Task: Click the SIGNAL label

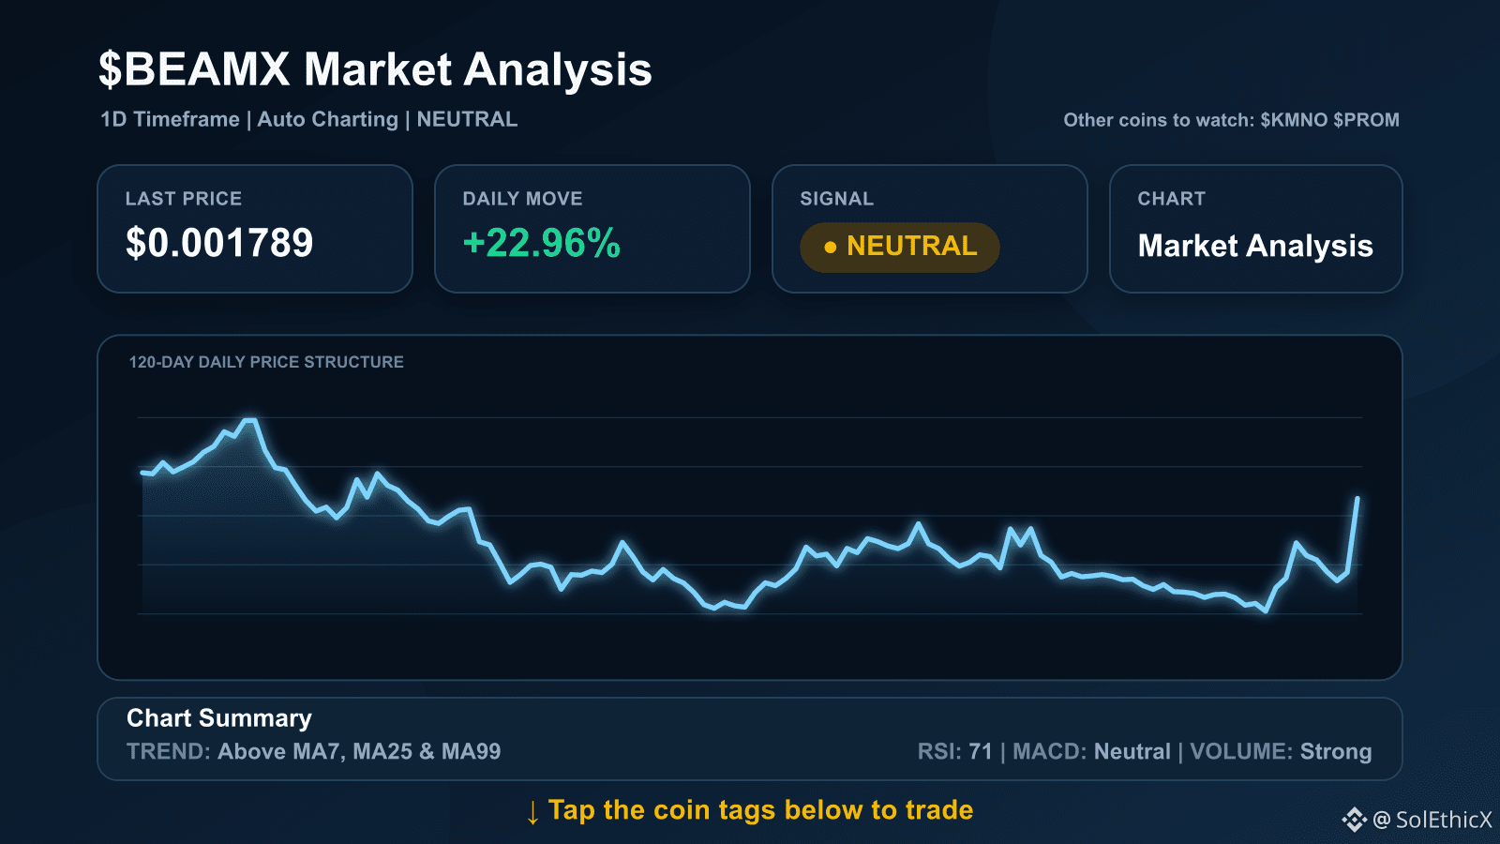Action: click(836, 199)
